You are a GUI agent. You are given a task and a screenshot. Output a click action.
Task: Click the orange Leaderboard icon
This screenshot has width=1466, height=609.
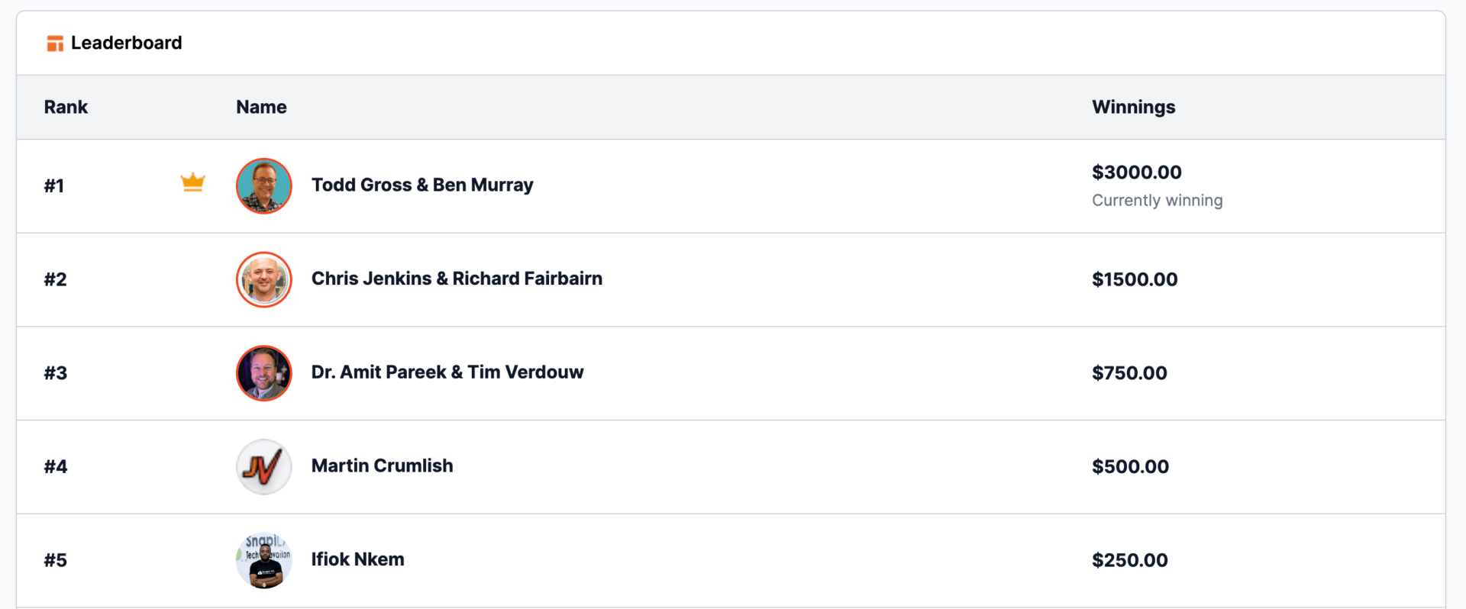[55, 43]
